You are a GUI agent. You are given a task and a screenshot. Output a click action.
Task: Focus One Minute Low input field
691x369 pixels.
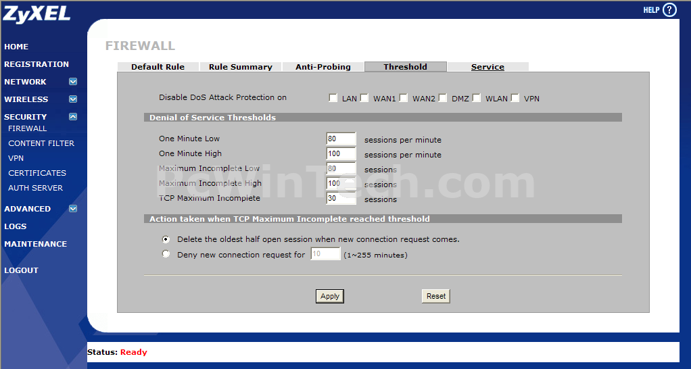pyautogui.click(x=341, y=139)
